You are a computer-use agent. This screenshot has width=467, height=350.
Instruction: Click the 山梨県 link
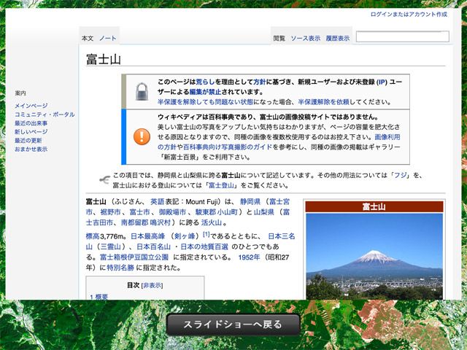coord(264,212)
